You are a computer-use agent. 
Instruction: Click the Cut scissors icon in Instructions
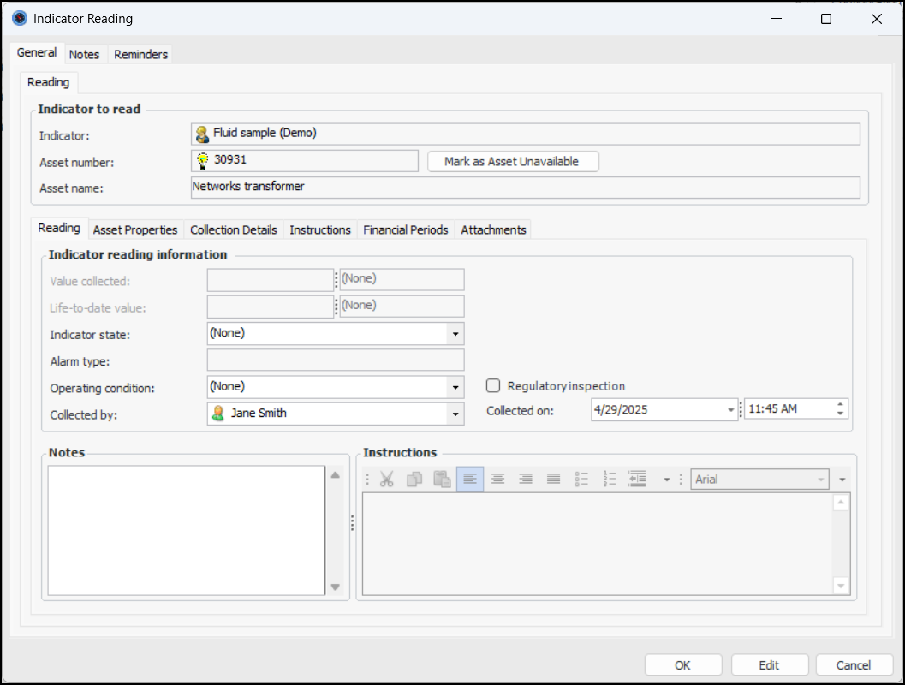386,479
